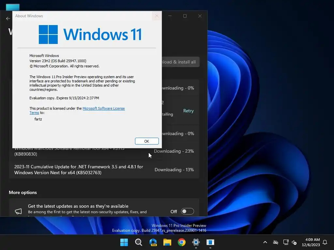Click the megaphone icon for latest updates
The width and height of the screenshot is (334, 250).
18,211
